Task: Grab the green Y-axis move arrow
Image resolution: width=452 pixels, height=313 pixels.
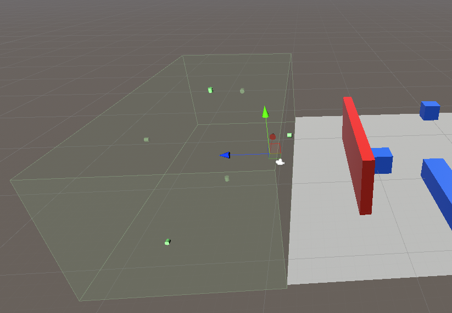Action: (265, 112)
